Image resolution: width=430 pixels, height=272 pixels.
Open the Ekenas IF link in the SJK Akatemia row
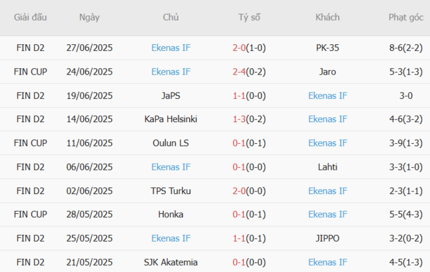tap(327, 262)
